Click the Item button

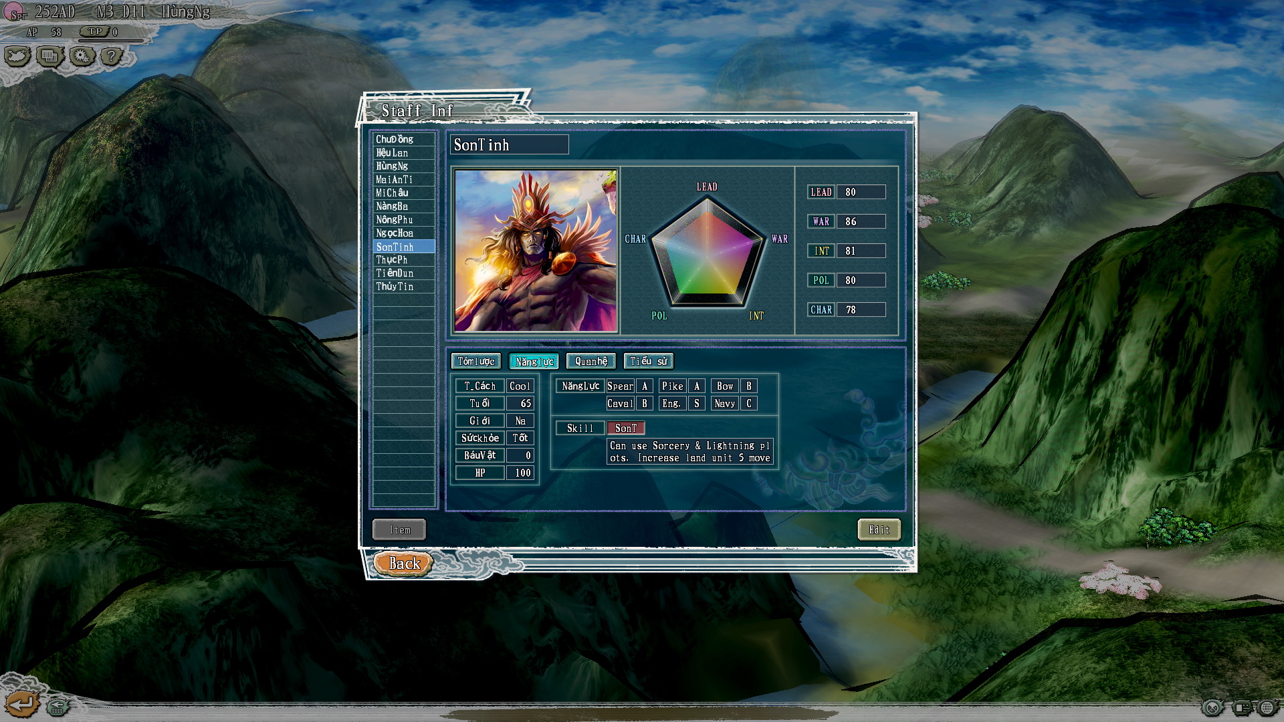point(399,529)
